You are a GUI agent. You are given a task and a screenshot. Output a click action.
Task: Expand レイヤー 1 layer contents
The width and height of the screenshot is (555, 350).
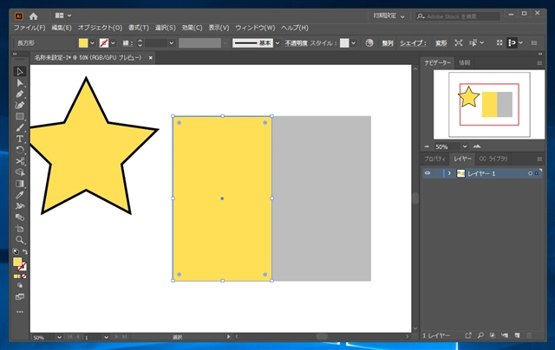click(x=449, y=173)
